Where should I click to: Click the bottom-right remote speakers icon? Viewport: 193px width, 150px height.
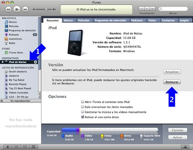(x=185, y=147)
